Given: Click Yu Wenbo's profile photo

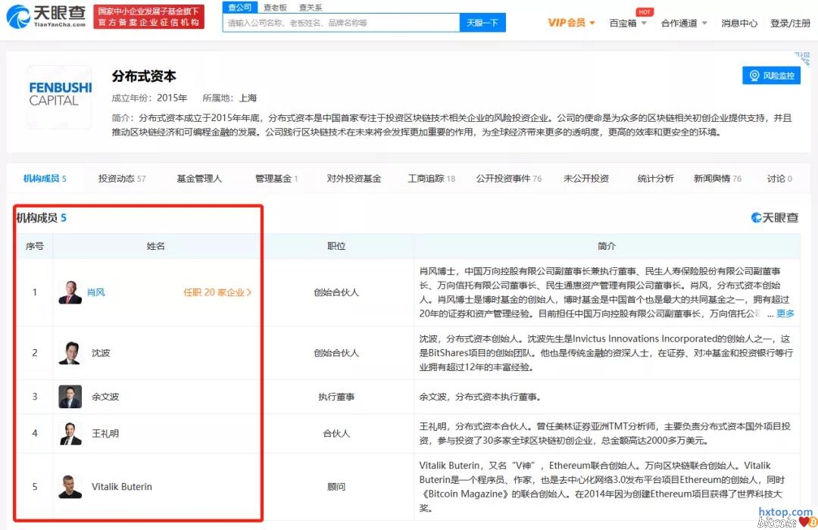Looking at the screenshot, I should (70, 397).
